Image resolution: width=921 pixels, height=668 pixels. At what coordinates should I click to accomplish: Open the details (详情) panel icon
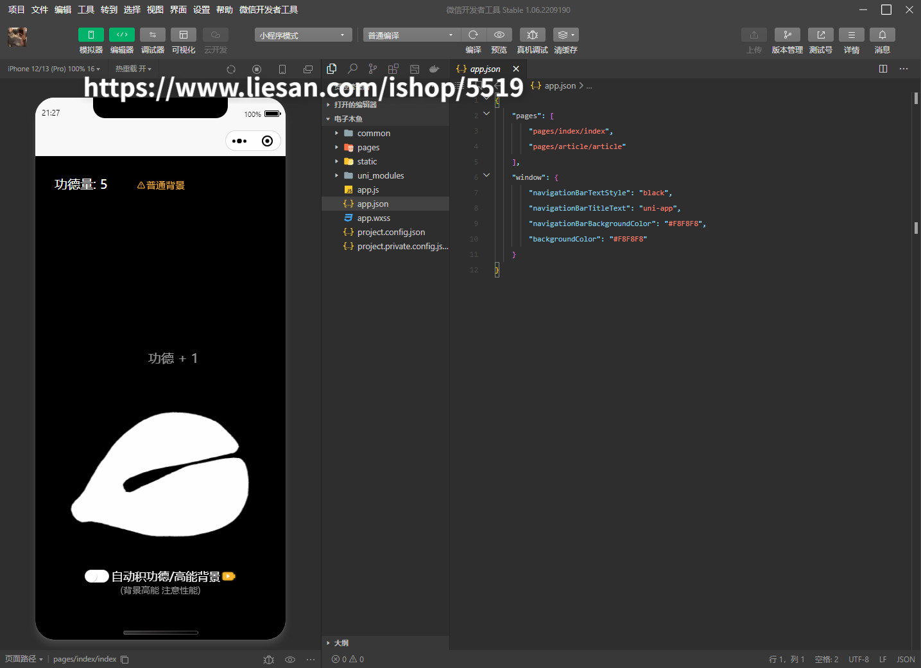click(852, 35)
